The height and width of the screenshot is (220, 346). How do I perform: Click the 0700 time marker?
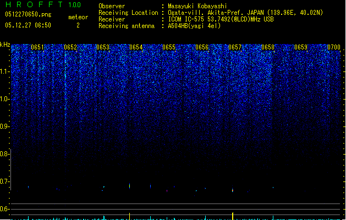(x=334, y=47)
